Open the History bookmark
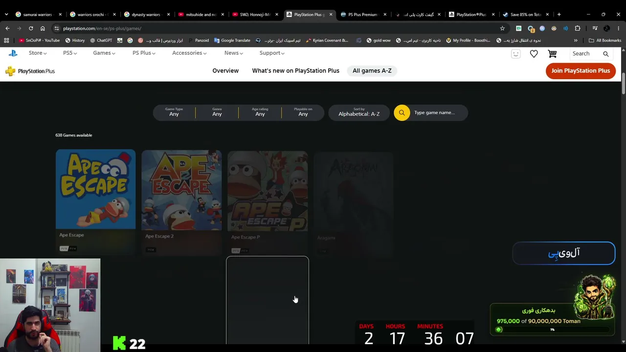 [x=75, y=41]
